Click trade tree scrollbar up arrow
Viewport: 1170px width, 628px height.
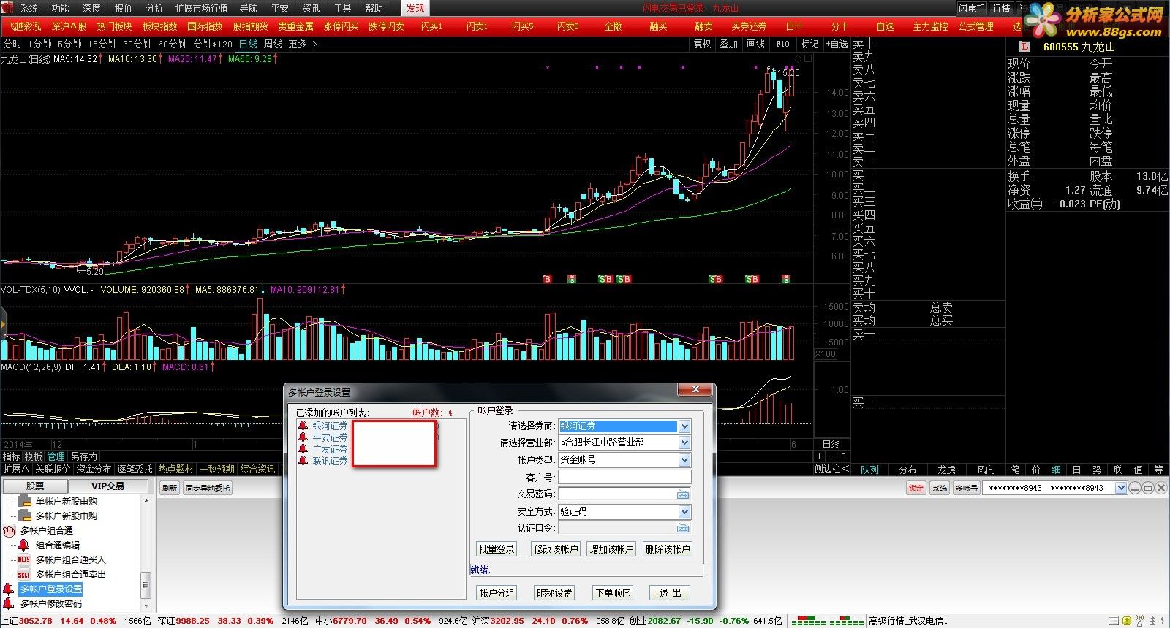[146, 501]
